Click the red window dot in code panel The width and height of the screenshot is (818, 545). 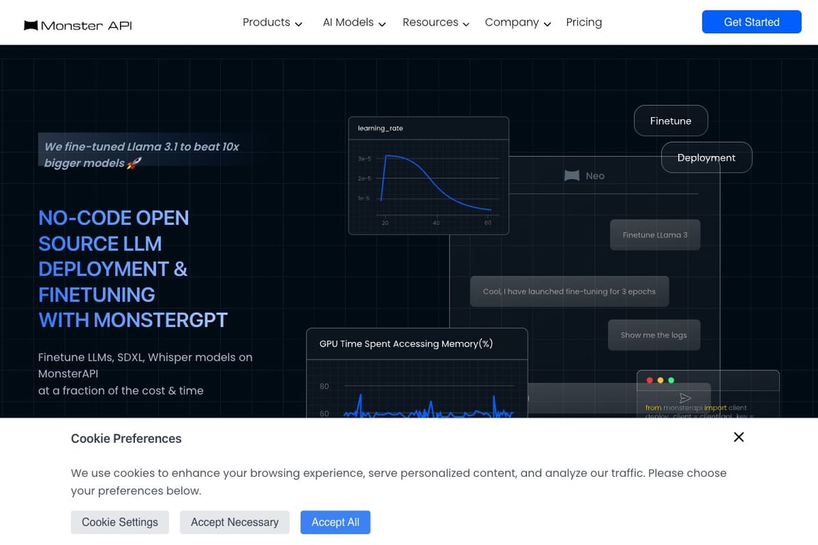pyautogui.click(x=650, y=380)
